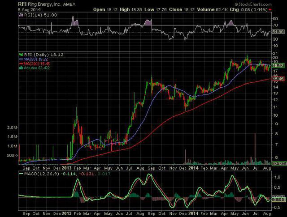Click the 21 label on price axis
Image resolution: width=287 pixels, height=217 pixels.
click(275, 54)
